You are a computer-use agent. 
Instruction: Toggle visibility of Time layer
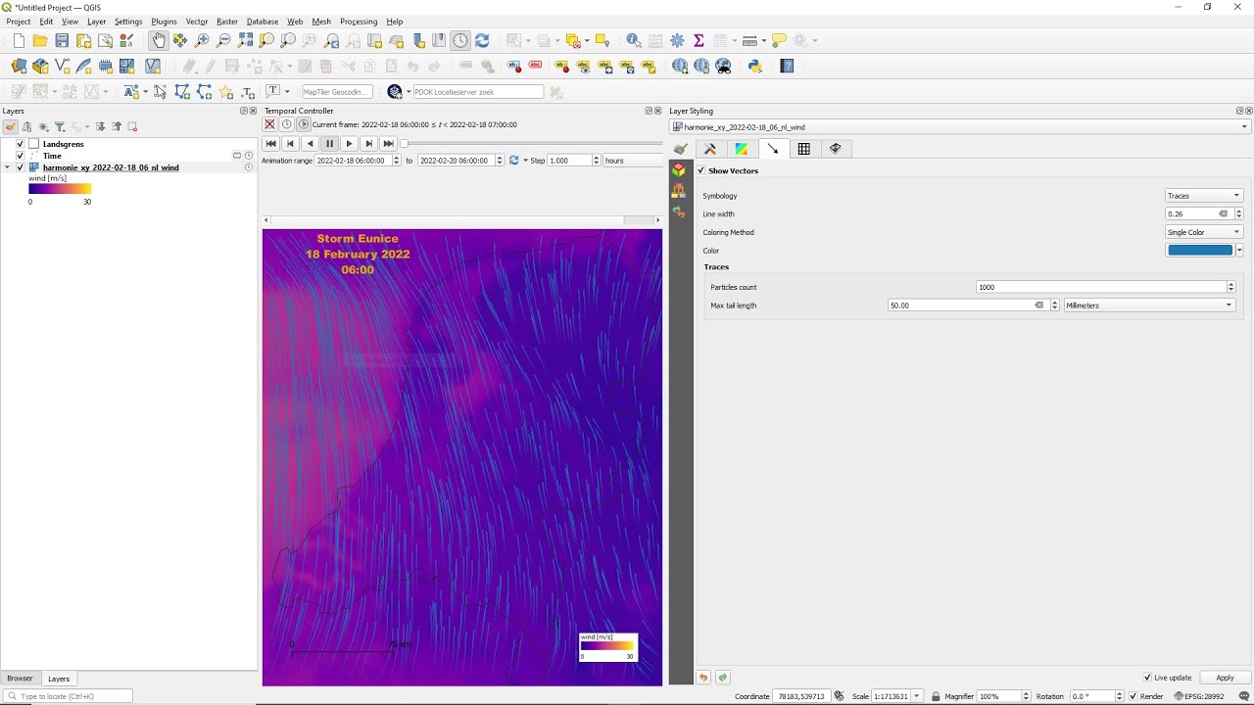[x=20, y=156]
